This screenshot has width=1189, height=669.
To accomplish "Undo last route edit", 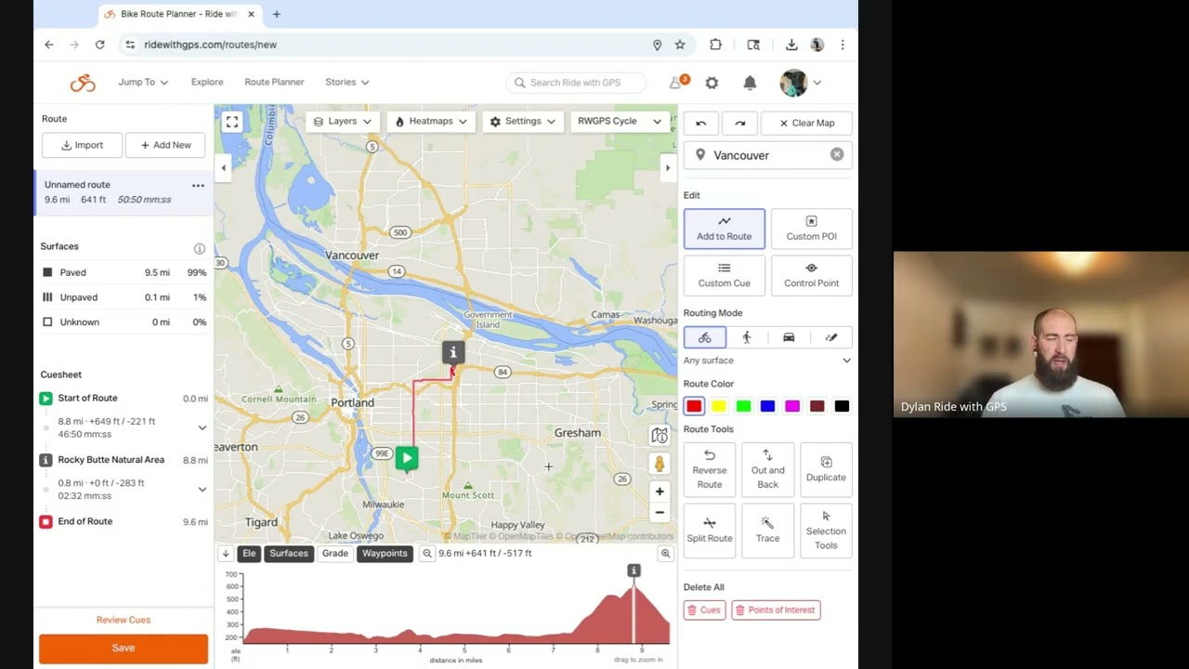I will point(701,123).
